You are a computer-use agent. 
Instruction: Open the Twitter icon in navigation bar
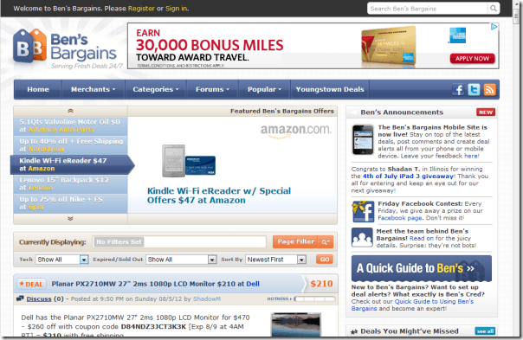pyautogui.click(x=474, y=90)
